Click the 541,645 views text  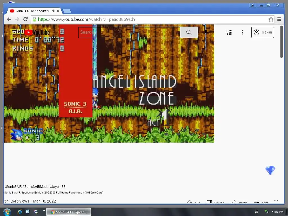coord(17,201)
